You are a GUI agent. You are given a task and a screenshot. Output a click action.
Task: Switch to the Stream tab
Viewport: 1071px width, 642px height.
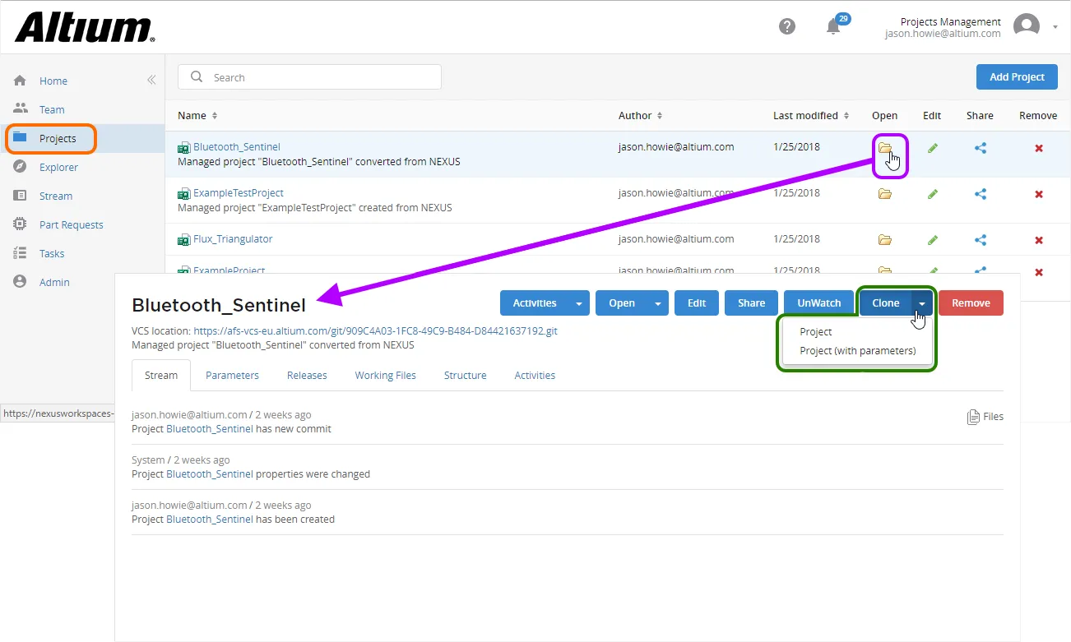[x=161, y=375]
